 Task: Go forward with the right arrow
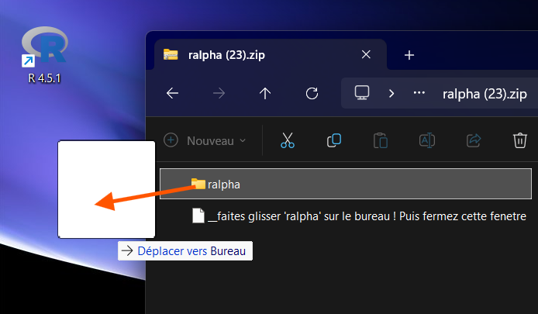pyautogui.click(x=219, y=93)
